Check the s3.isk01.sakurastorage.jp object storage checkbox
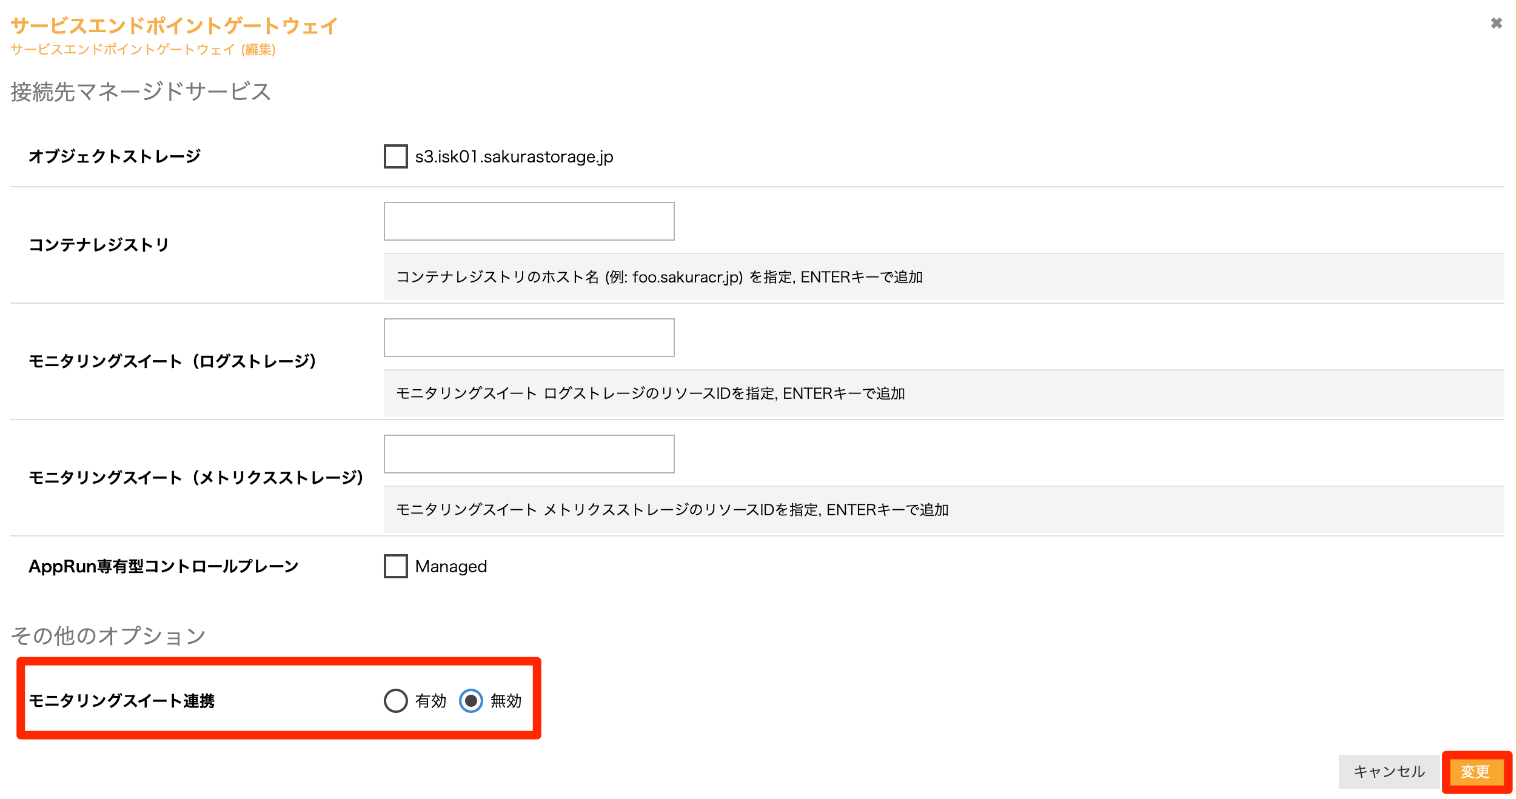The image size is (1517, 799). point(395,156)
